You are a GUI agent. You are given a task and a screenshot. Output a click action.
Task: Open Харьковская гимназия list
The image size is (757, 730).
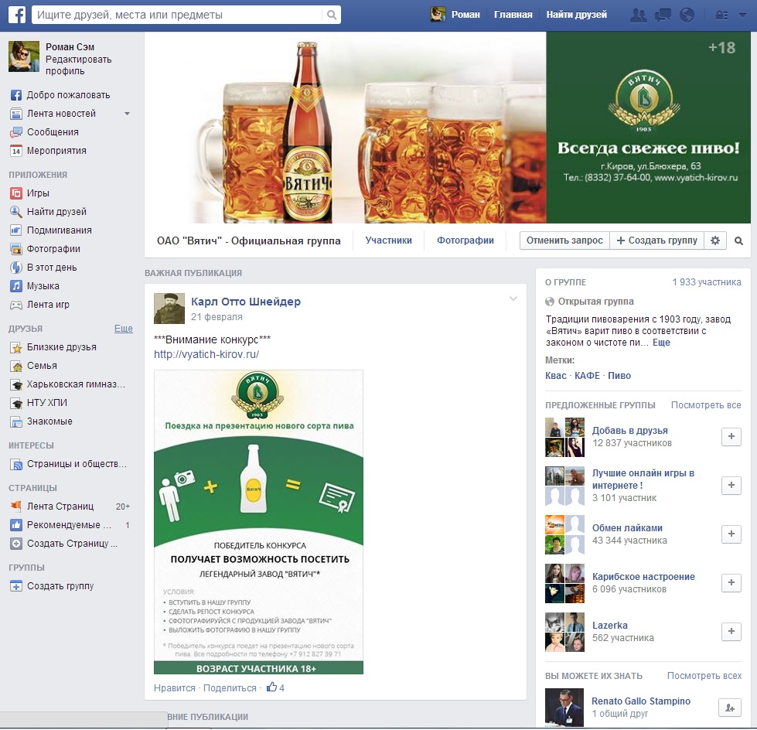[67, 384]
